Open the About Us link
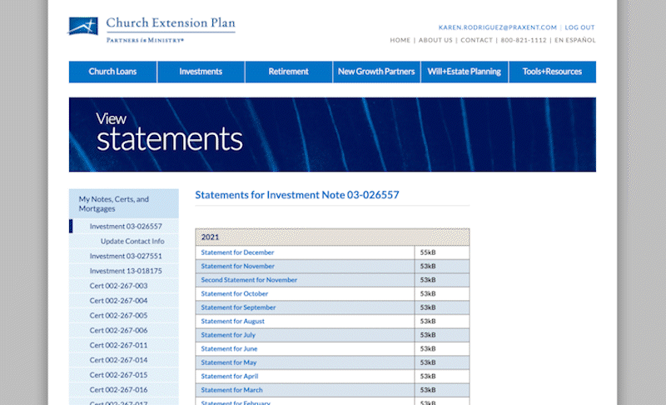Image resolution: width=666 pixels, height=405 pixels. 435,40
